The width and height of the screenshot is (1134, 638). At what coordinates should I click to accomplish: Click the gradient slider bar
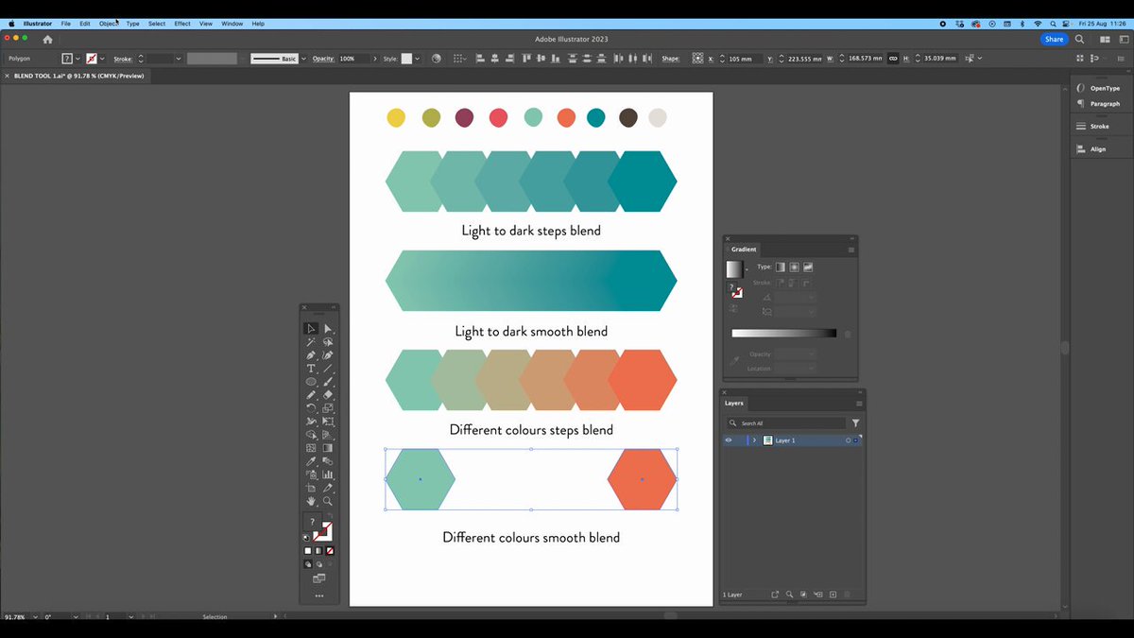coord(783,333)
